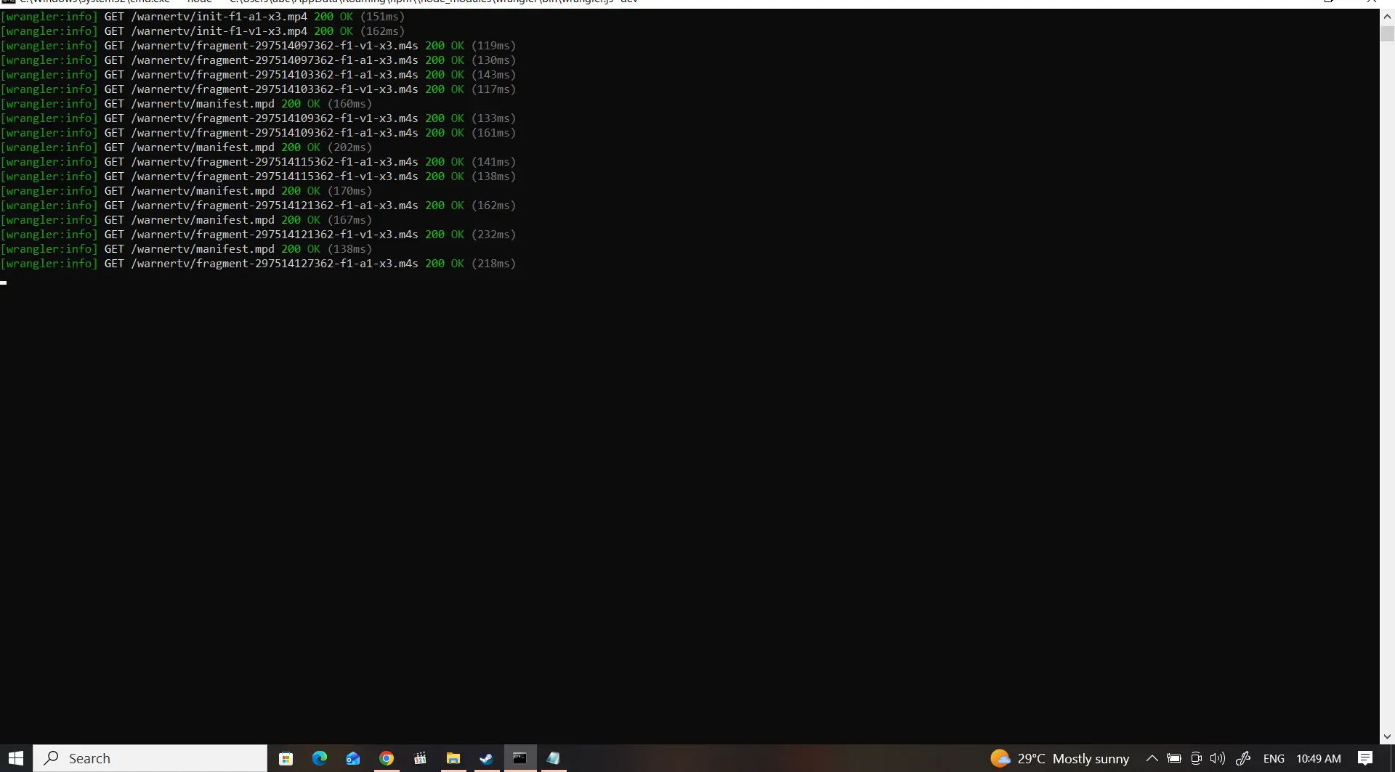
Task: Switch the ENG input language indicator
Action: [1274, 758]
